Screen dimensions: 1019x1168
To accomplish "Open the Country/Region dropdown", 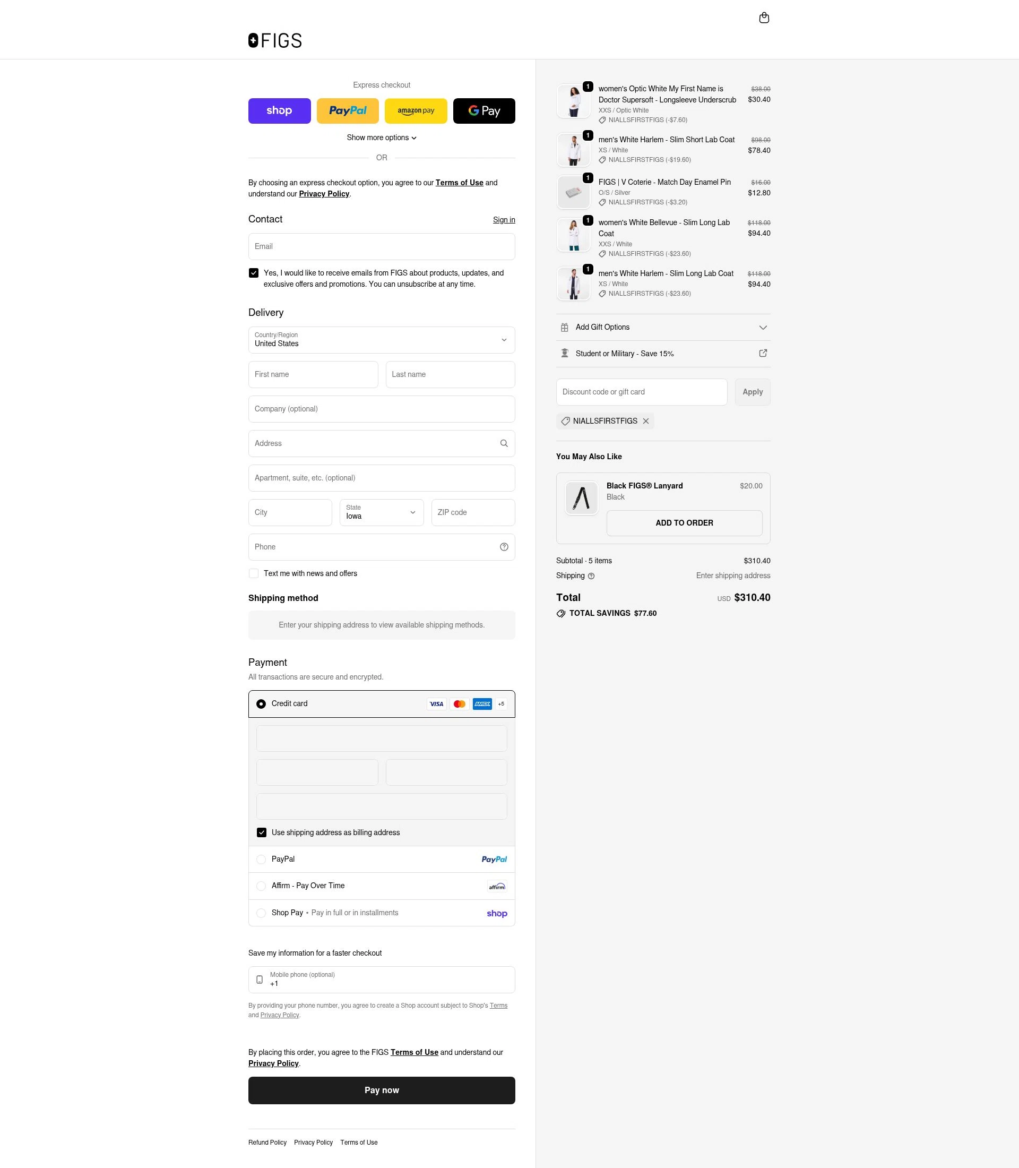I will tap(382, 340).
